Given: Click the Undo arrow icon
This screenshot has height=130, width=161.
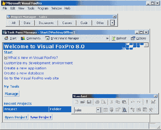Looking at the screenshot, I should click(x=132, y=102).
